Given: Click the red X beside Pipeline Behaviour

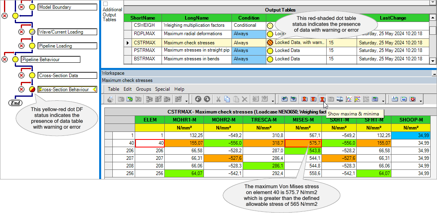Looking at the screenshot, I should [4, 59].
